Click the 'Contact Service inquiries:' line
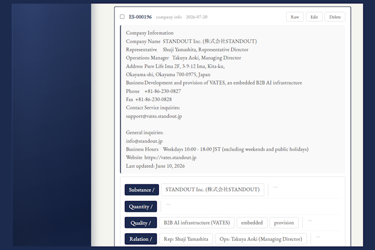This screenshot has width=375, height=250. [x=153, y=108]
